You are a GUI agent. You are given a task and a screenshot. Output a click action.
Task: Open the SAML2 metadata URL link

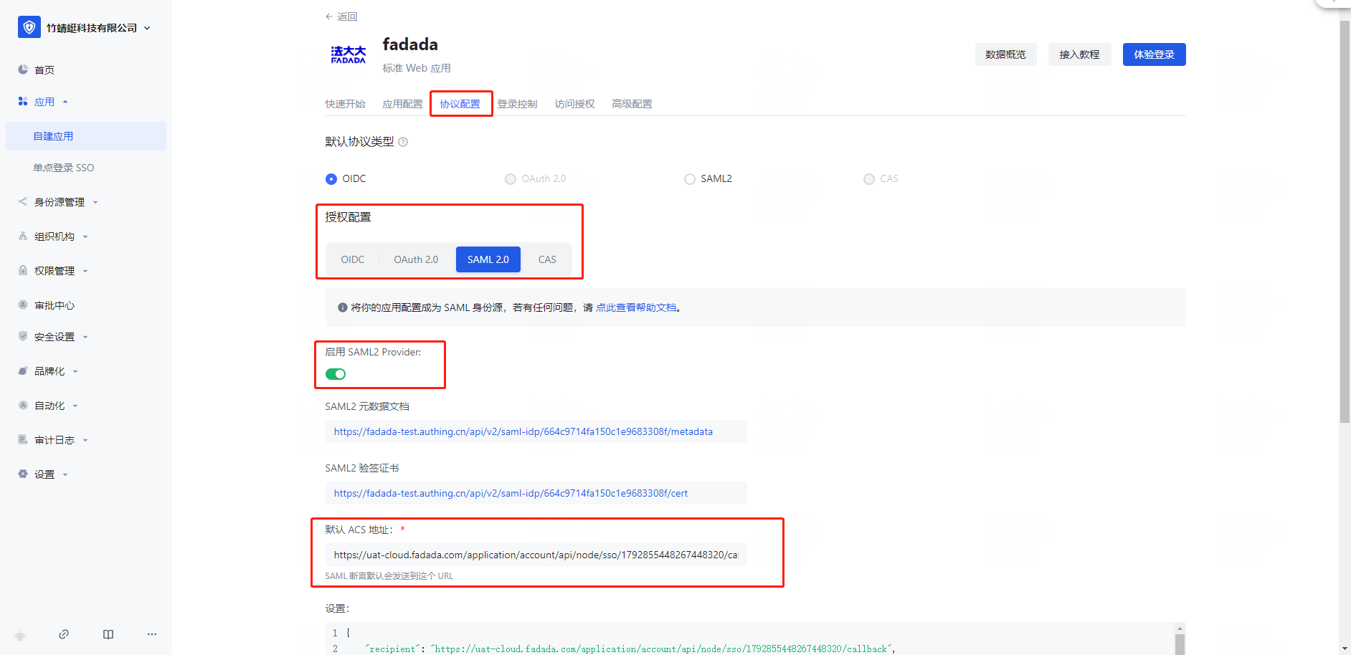pos(523,431)
